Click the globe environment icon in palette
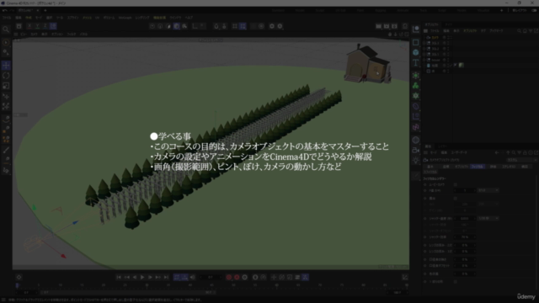The height and width of the screenshot is (303, 539). pos(415,140)
